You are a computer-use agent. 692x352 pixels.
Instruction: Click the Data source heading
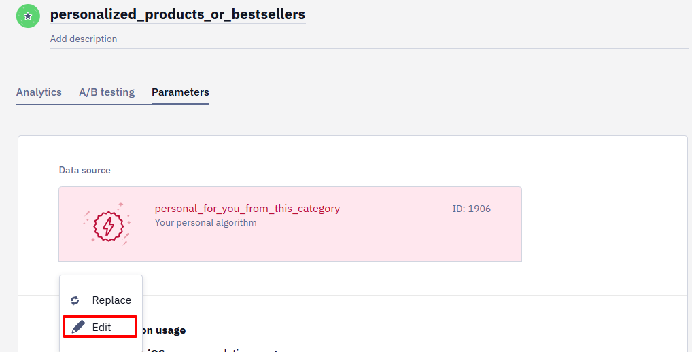pos(85,171)
